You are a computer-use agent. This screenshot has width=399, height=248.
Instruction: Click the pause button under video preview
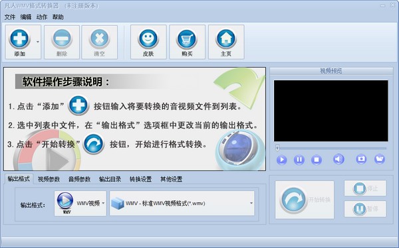click(299, 160)
